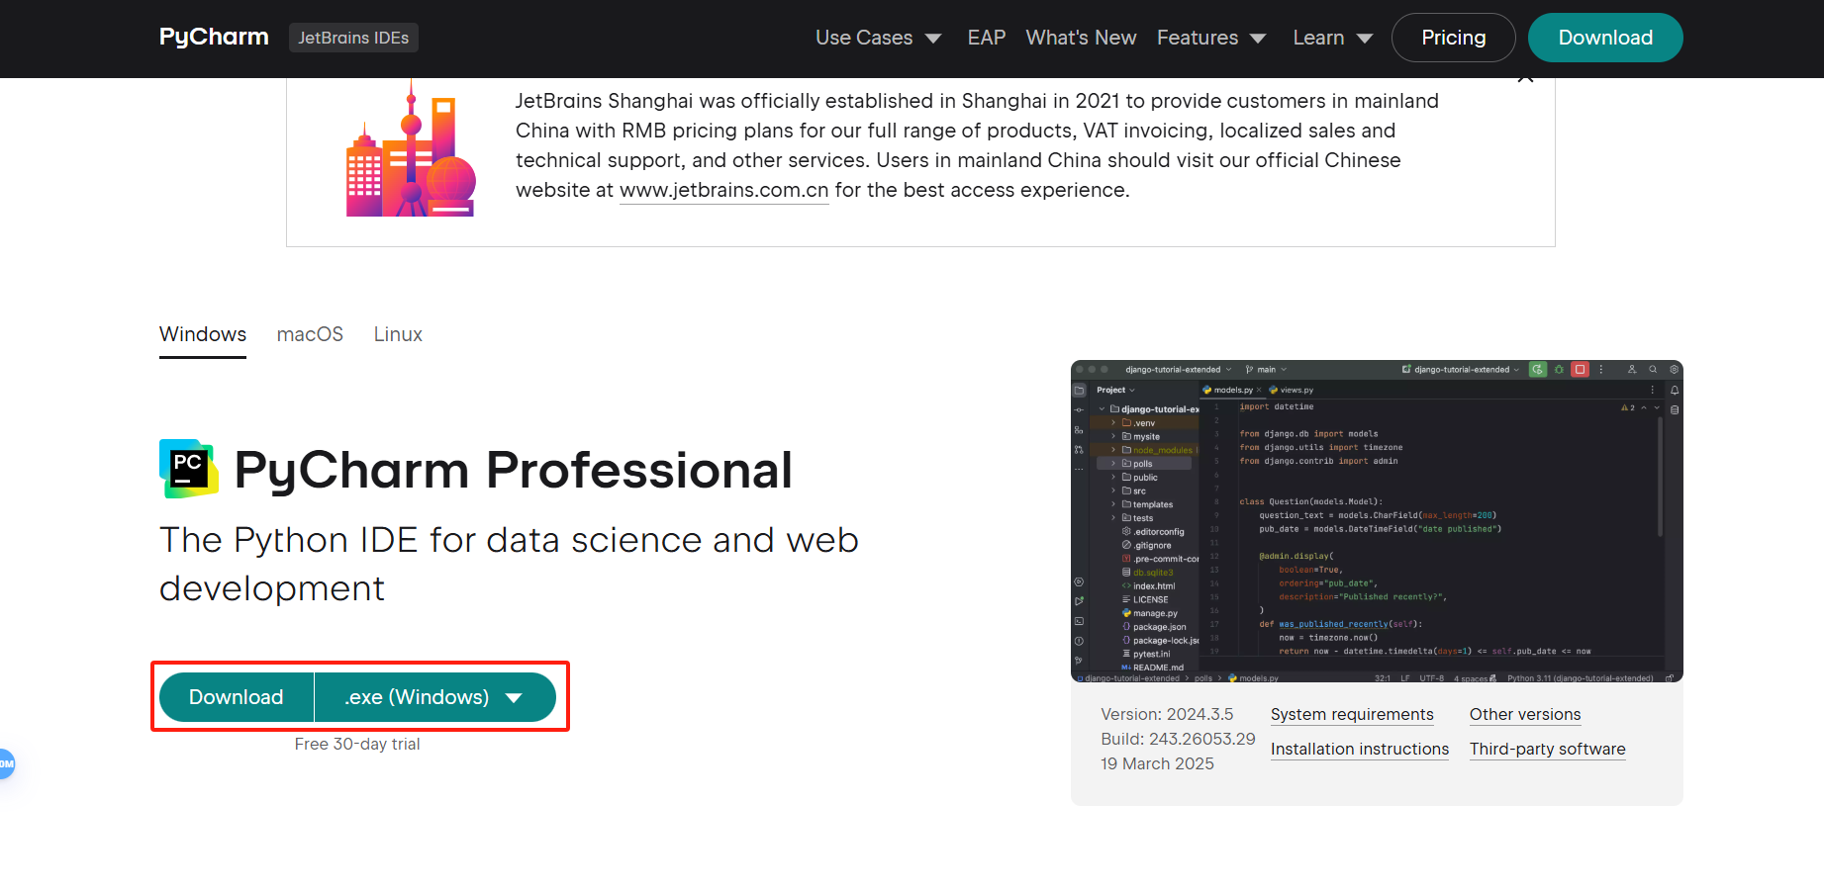Viewport: 1824px width, 892px height.
Task: Switch to the macOS tab
Action: tap(310, 334)
